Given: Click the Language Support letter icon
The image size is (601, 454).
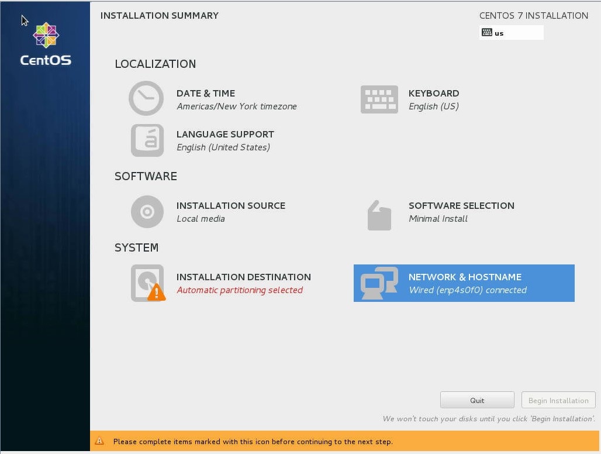Looking at the screenshot, I should coord(147,140).
